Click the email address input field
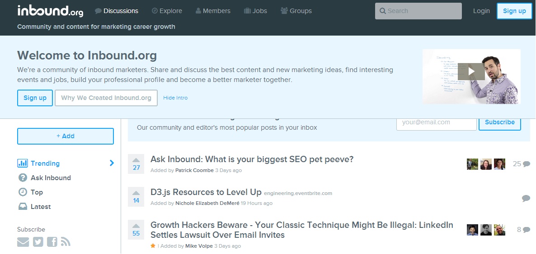The width and height of the screenshot is (536, 254). click(x=436, y=122)
